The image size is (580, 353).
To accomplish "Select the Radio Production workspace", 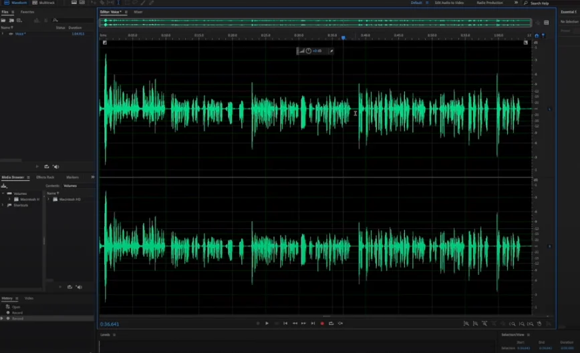I will point(489,3).
